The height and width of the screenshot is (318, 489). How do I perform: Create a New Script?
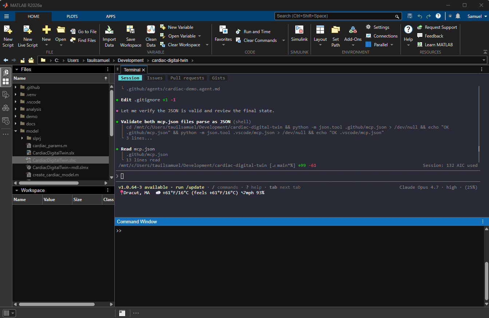[8, 36]
